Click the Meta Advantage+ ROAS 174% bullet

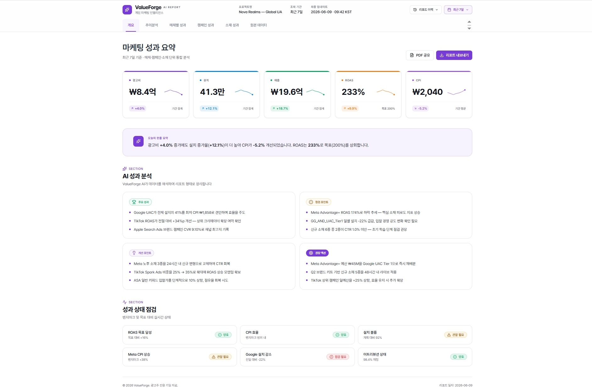pyautogui.click(x=365, y=213)
